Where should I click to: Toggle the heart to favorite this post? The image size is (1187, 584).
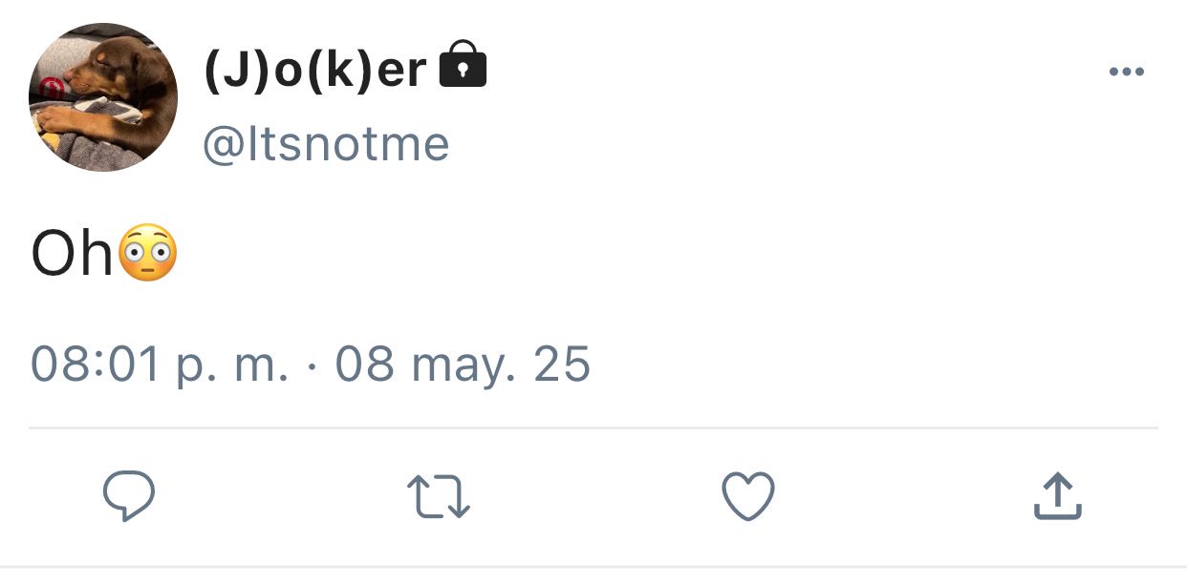747,497
